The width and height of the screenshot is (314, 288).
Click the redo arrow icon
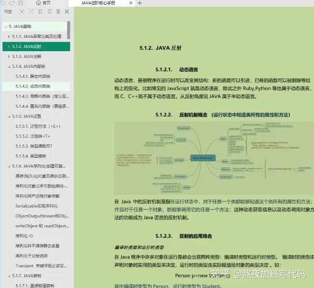(x=12, y=2)
